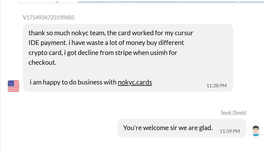
Task: Click the US flag icon beside the message
Action: [13, 86]
